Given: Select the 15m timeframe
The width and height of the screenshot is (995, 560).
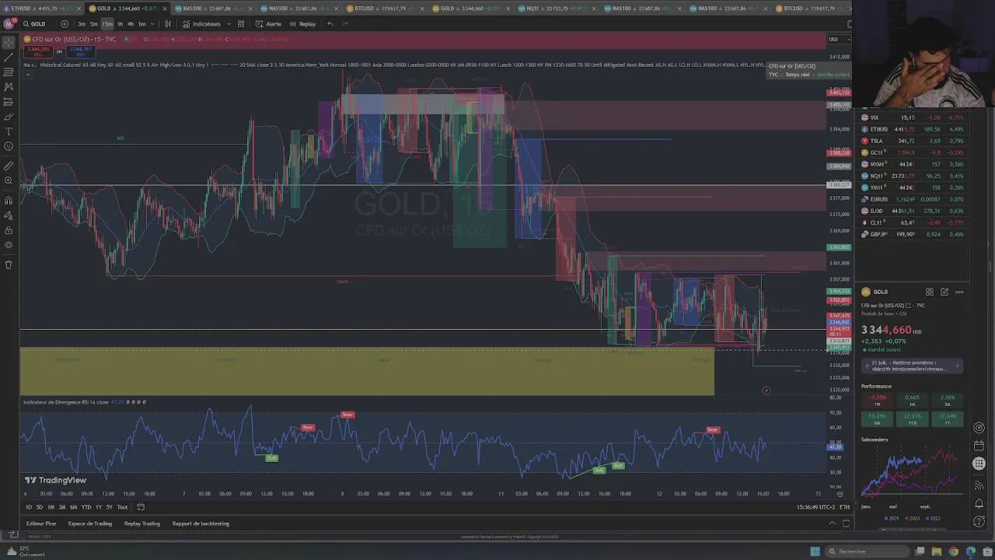Looking at the screenshot, I should 107,24.
